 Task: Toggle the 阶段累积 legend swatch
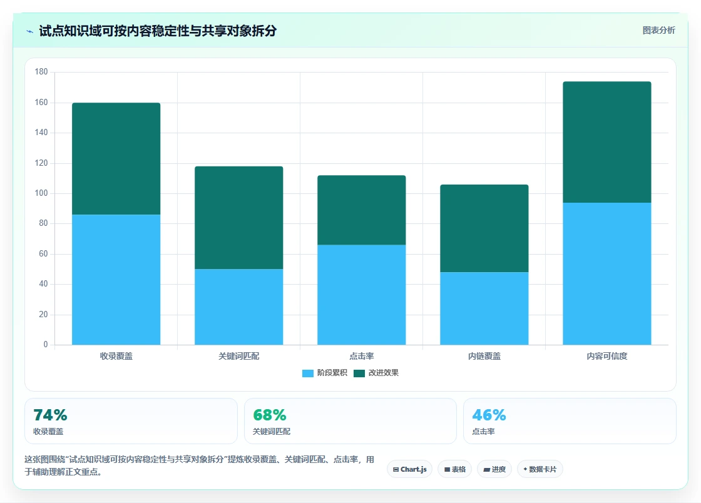pos(307,373)
